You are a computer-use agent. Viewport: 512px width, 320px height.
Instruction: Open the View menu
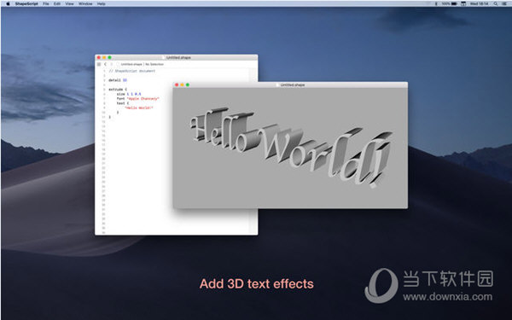tap(69, 3)
